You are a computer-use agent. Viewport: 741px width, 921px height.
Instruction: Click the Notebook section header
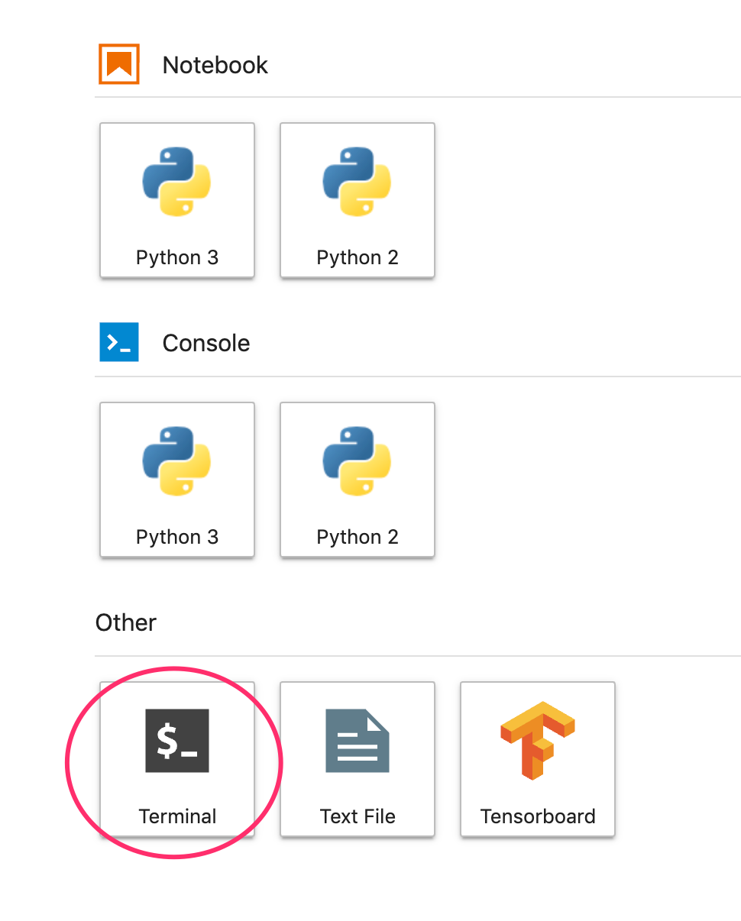[215, 65]
